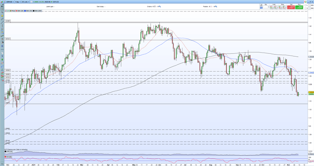Click the upper stepper box at far right
Screen dimensions: 314x166
(309, 5)
